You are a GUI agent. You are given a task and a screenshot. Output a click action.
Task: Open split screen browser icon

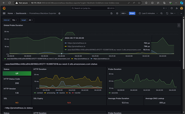click(x=152, y=3)
